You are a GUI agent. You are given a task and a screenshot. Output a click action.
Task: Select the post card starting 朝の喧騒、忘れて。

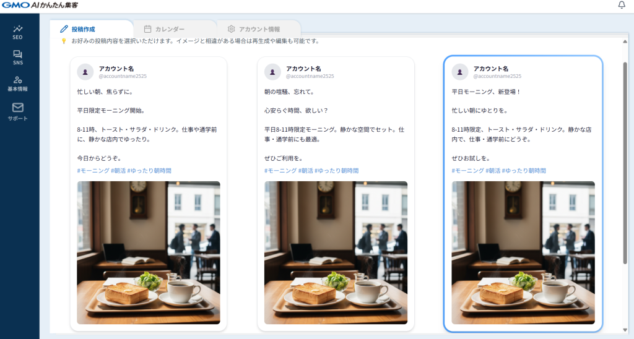pos(336,124)
